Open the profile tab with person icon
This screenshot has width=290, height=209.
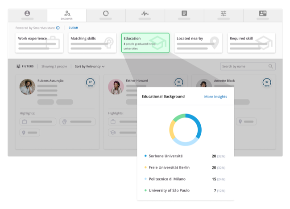[27, 15]
